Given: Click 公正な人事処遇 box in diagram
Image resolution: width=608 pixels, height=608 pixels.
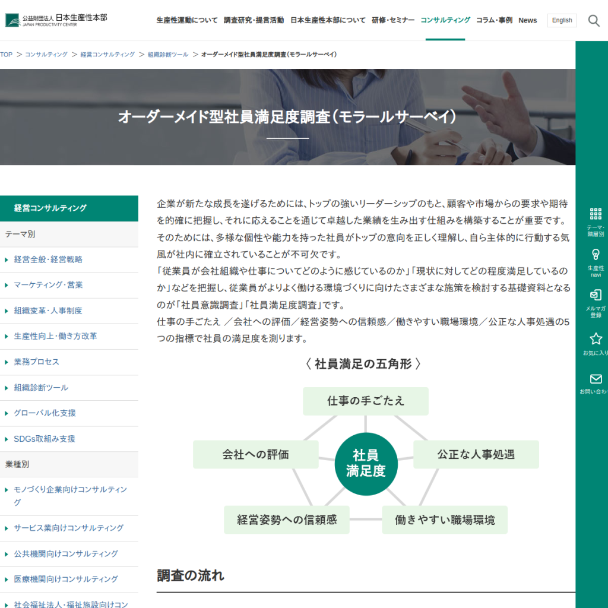Looking at the screenshot, I should pos(476,454).
